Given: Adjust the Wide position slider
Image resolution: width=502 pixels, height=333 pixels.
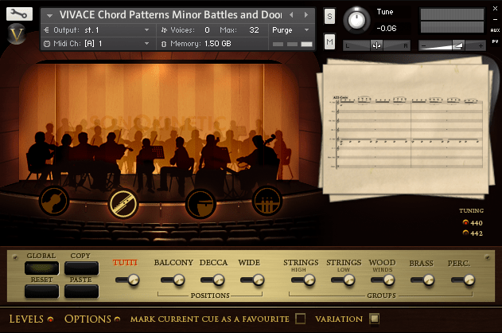Looking at the screenshot, I should [253, 280].
